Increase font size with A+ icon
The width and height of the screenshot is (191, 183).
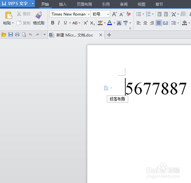pyautogui.click(x=115, y=14)
